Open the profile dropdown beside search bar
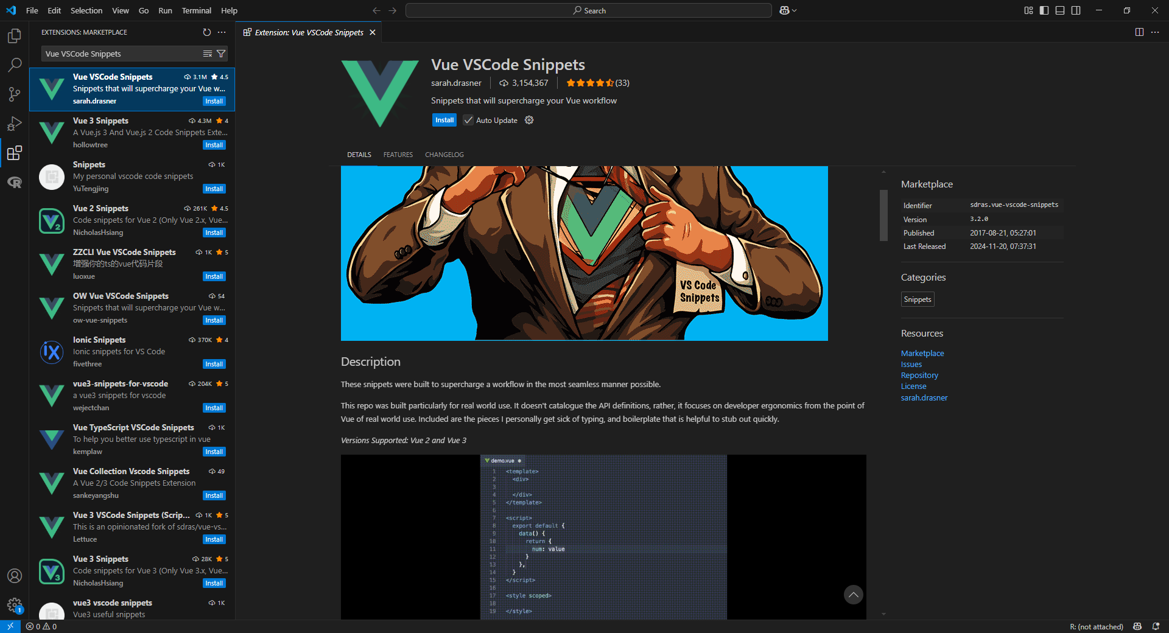The height and width of the screenshot is (633, 1169). (x=787, y=10)
